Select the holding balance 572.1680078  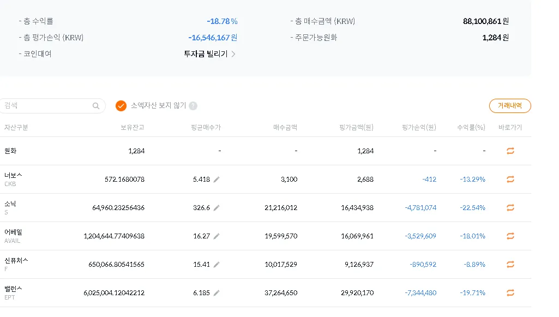pos(124,180)
